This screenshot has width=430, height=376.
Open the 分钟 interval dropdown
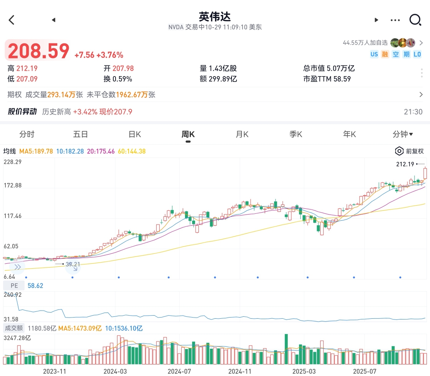coord(403,134)
